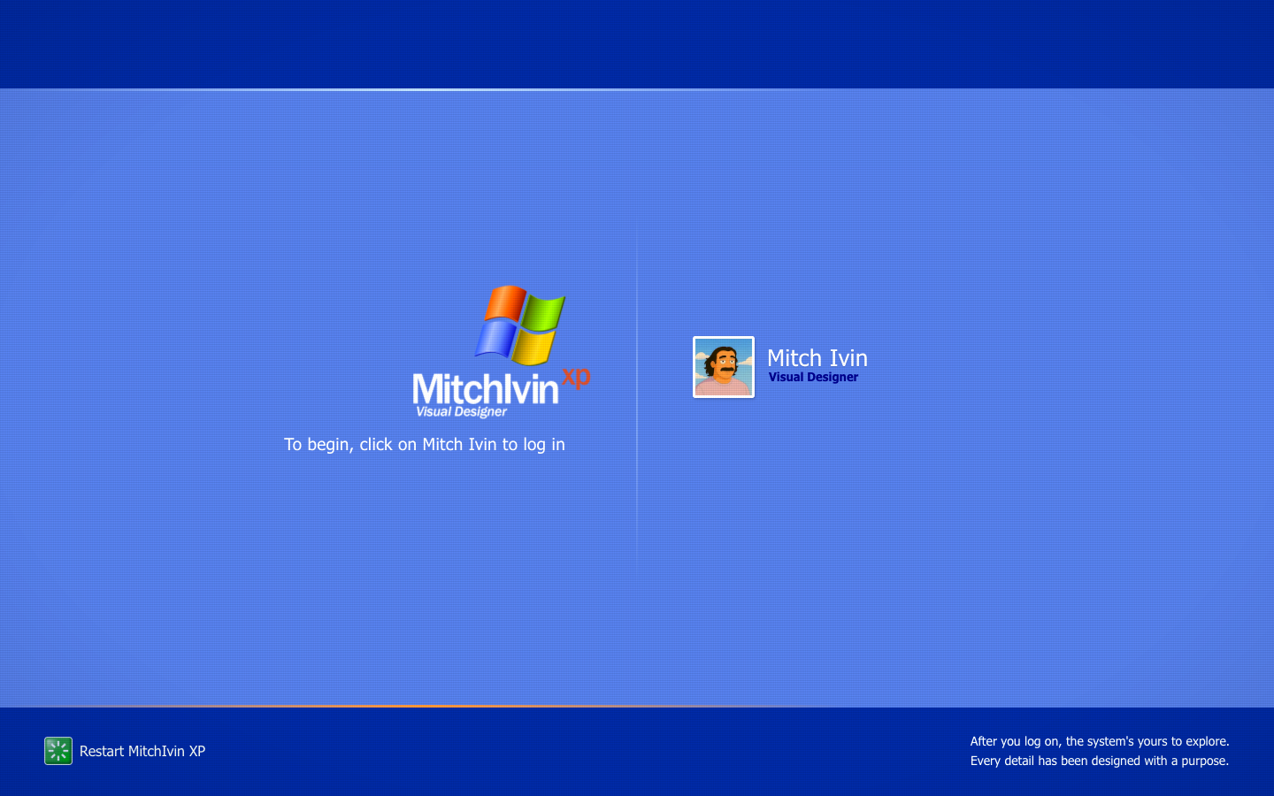Click the green Restart power icon
The image size is (1274, 796).
(x=58, y=751)
